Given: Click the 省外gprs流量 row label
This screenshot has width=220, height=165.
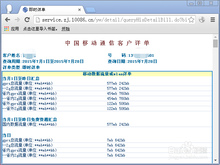Looking at the screenshot, I should coord(29,104).
